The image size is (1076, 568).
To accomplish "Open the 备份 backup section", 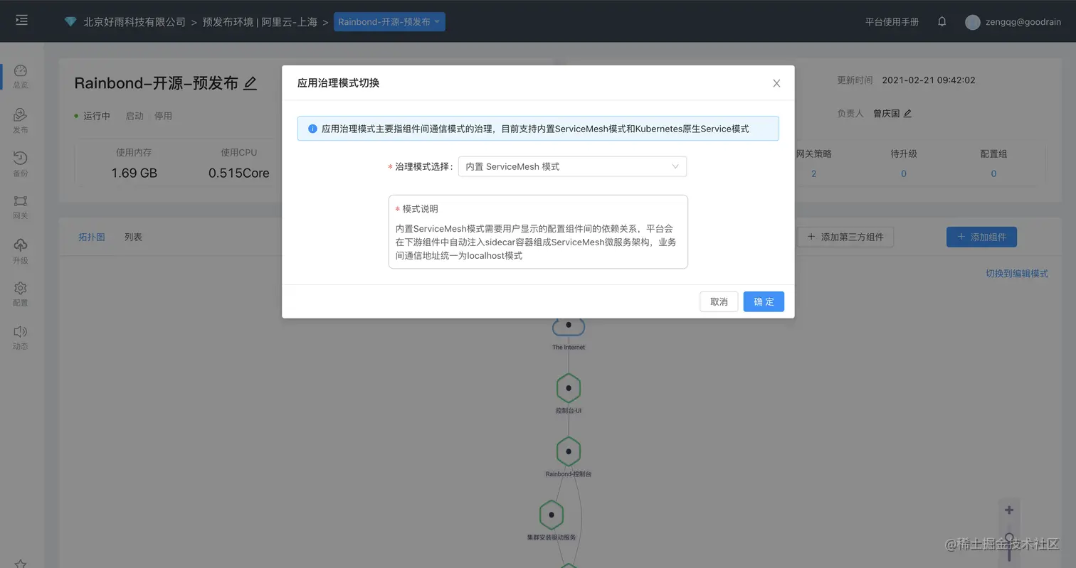I will pos(21,162).
